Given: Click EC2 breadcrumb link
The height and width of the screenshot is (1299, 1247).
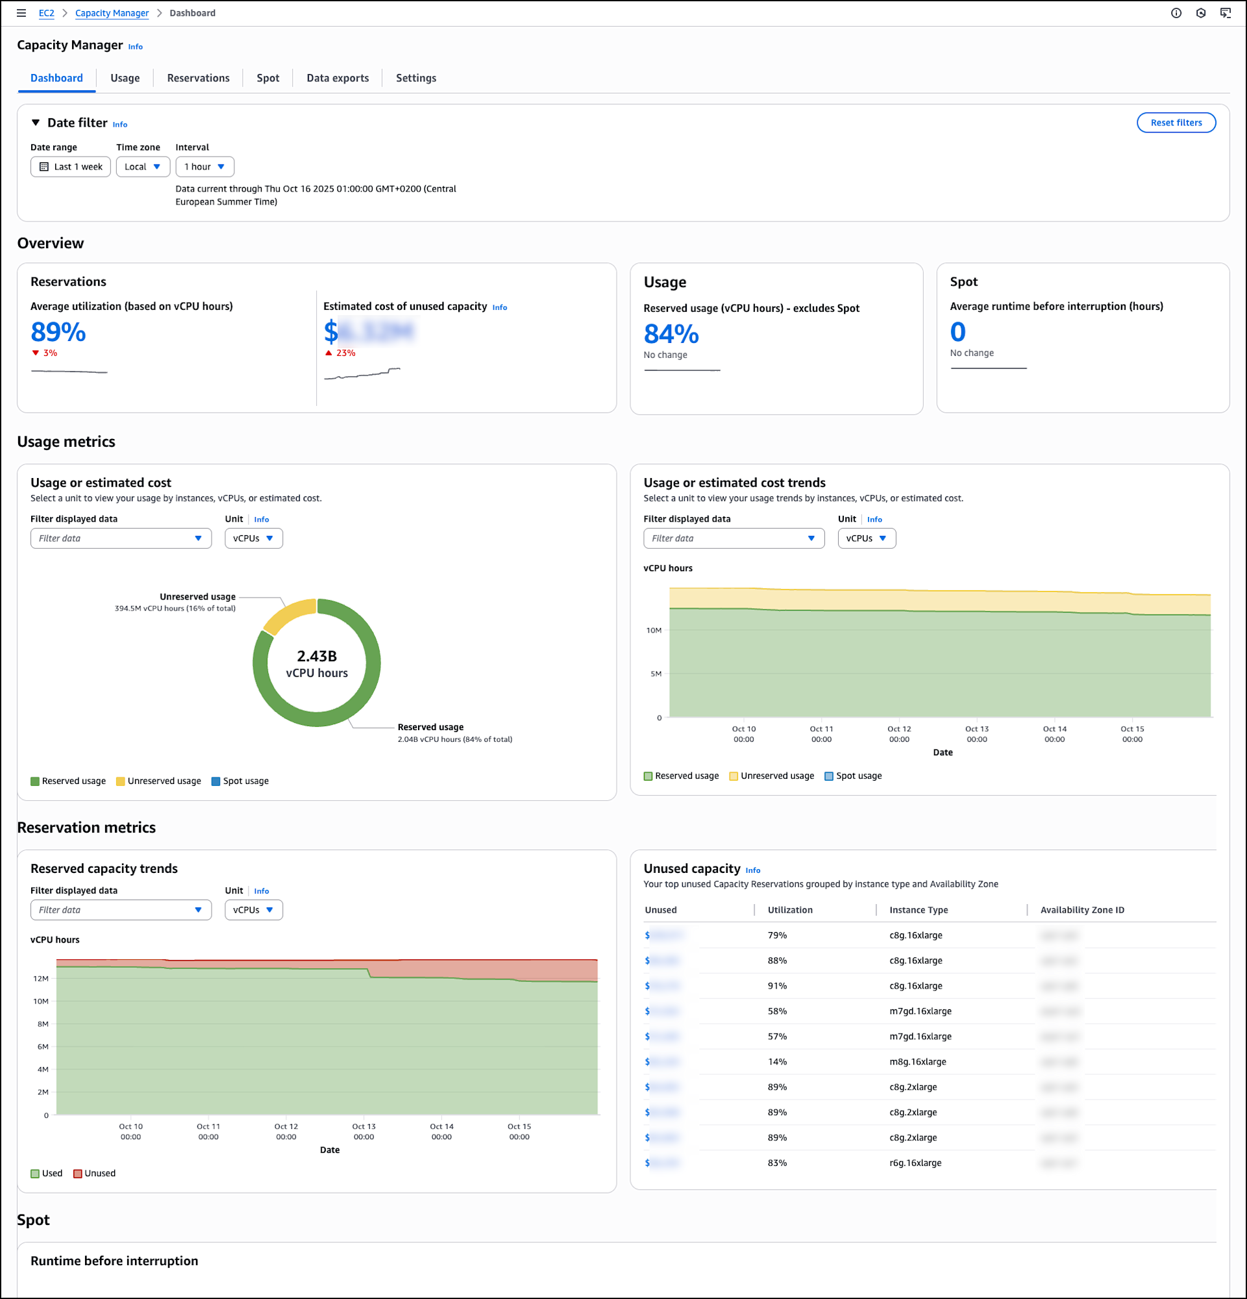Looking at the screenshot, I should (46, 13).
